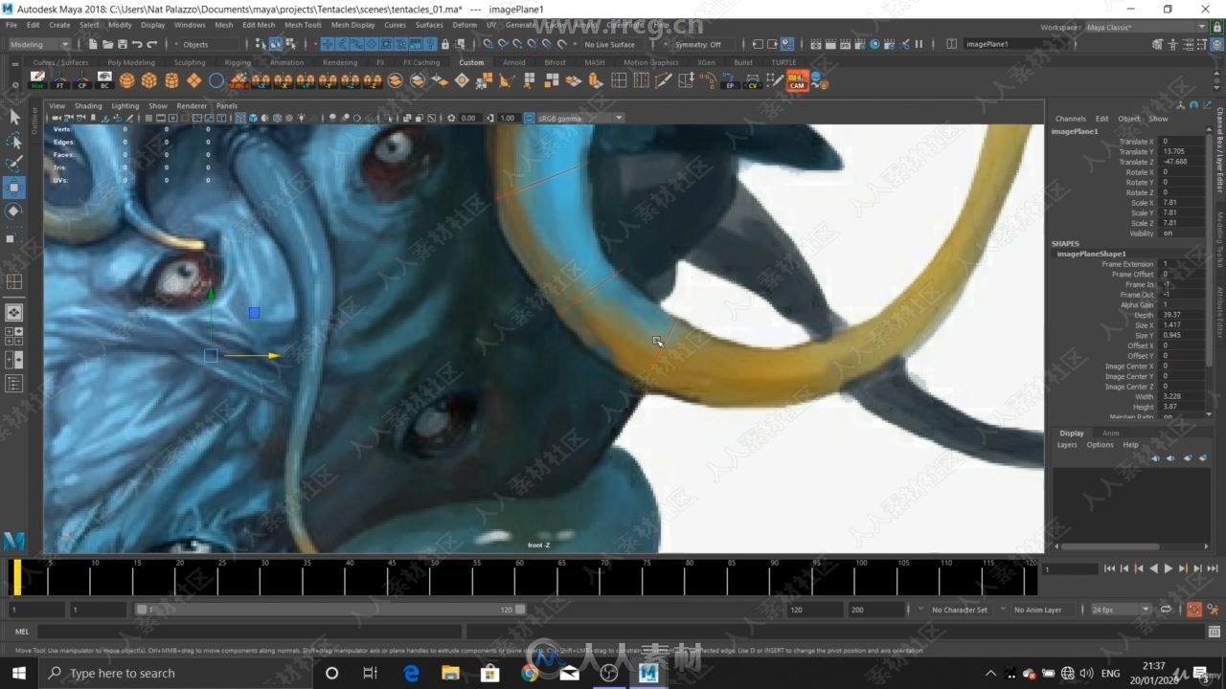The height and width of the screenshot is (689, 1226).
Task: Choose the Rotate tool in toolbox
Action: pyautogui.click(x=14, y=211)
